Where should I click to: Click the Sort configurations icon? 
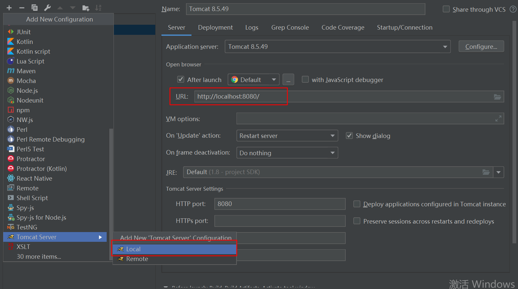pyautogui.click(x=98, y=8)
